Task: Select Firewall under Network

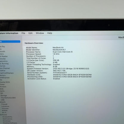Action: [4, 104]
